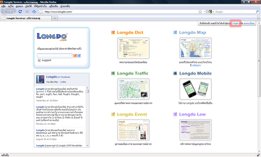Click the green icon beside Longdo Traffic

tap(113, 73)
